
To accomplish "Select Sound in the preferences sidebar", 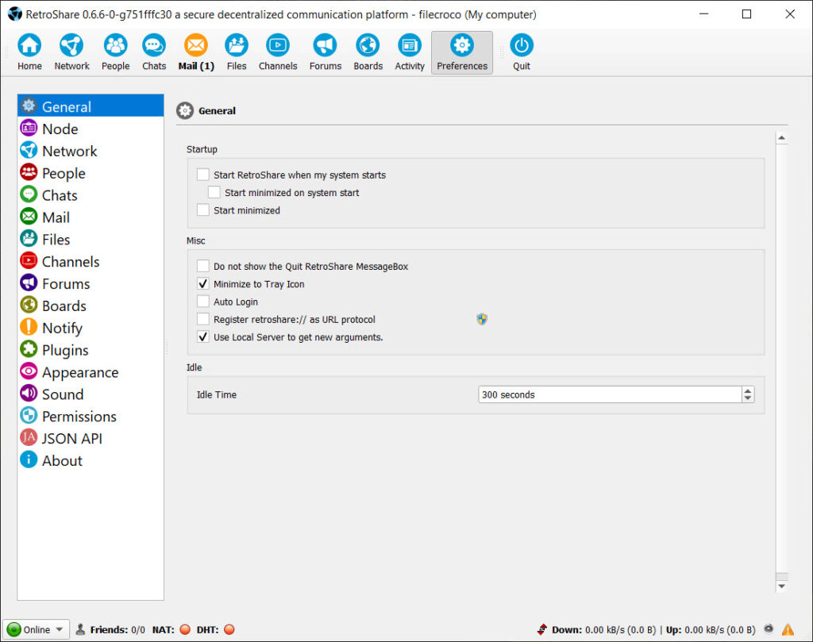I will tap(91, 394).
